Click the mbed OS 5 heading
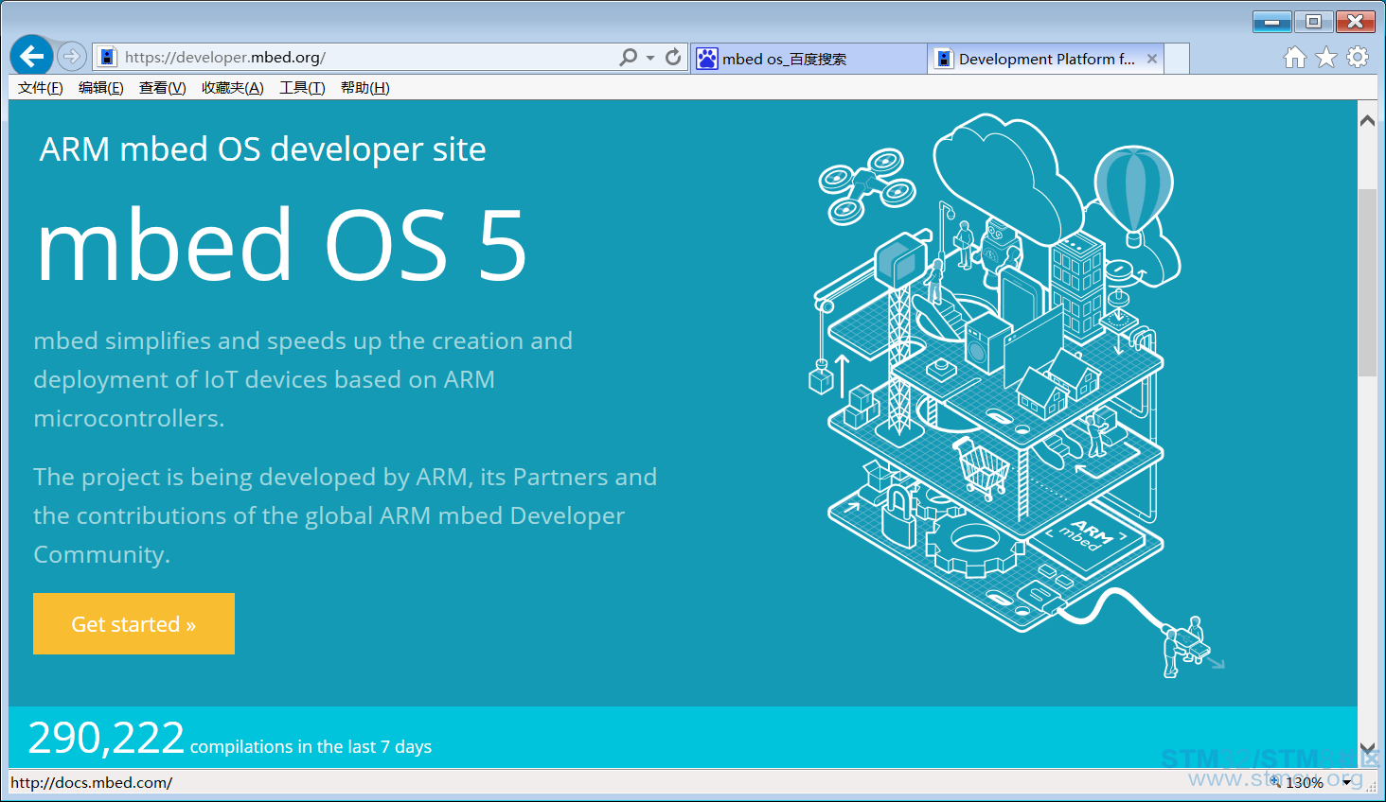 (281, 246)
